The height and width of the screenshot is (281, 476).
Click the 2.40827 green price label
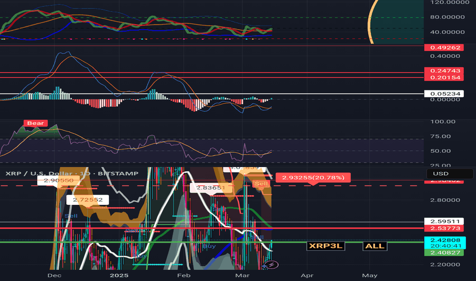444,252
